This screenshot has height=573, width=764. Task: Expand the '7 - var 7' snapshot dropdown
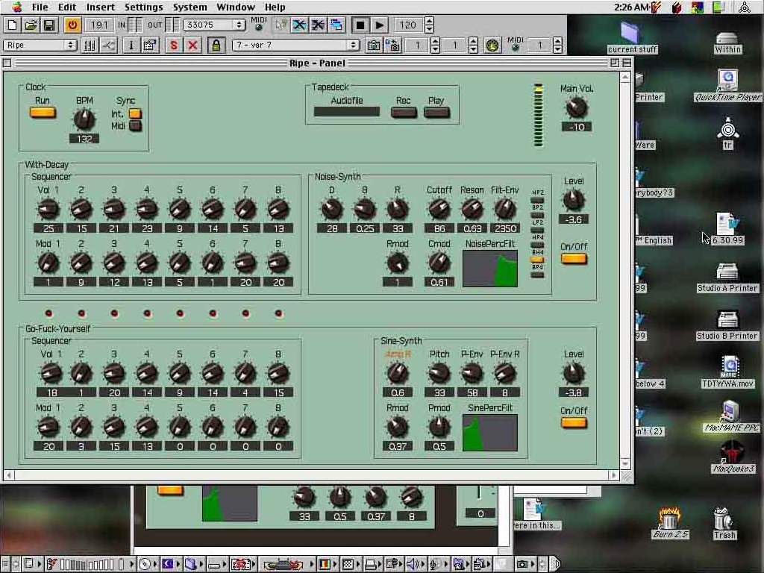pyautogui.click(x=296, y=46)
